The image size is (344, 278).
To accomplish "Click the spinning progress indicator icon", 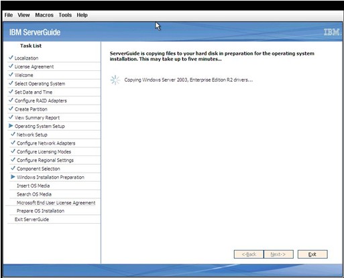I will pos(115,80).
